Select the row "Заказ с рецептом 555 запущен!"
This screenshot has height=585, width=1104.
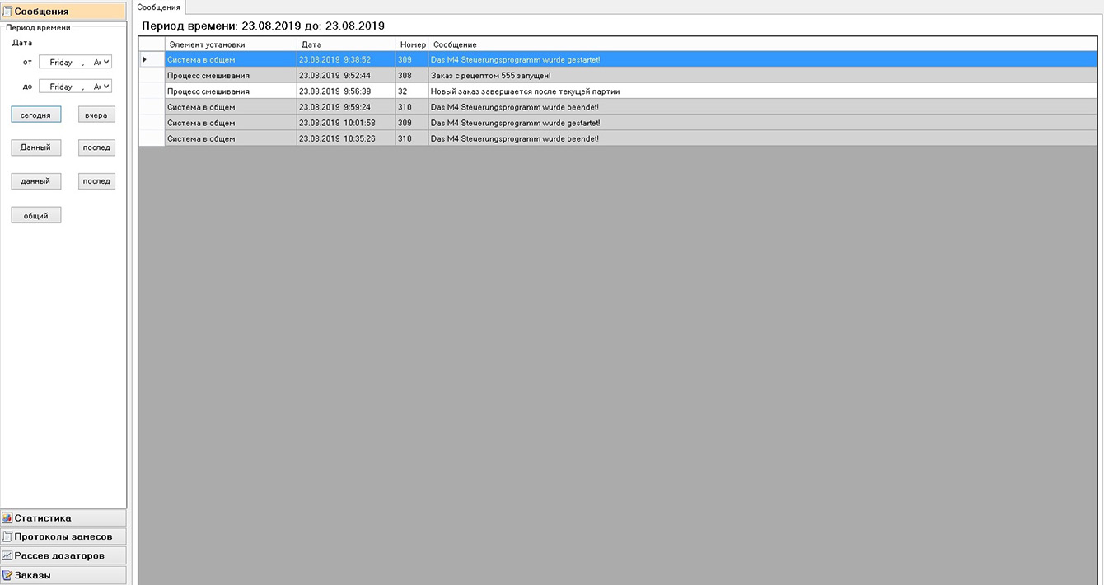tap(490, 76)
